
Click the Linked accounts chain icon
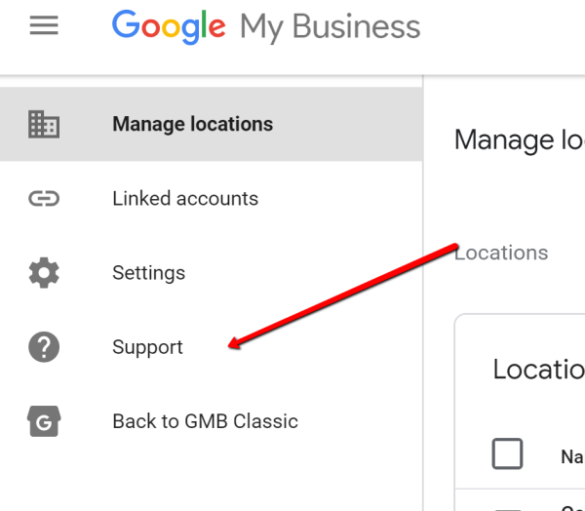[44, 199]
